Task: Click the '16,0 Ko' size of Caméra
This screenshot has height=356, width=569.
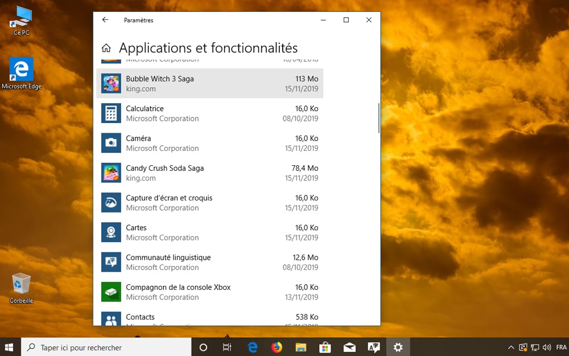Action: coord(307,138)
